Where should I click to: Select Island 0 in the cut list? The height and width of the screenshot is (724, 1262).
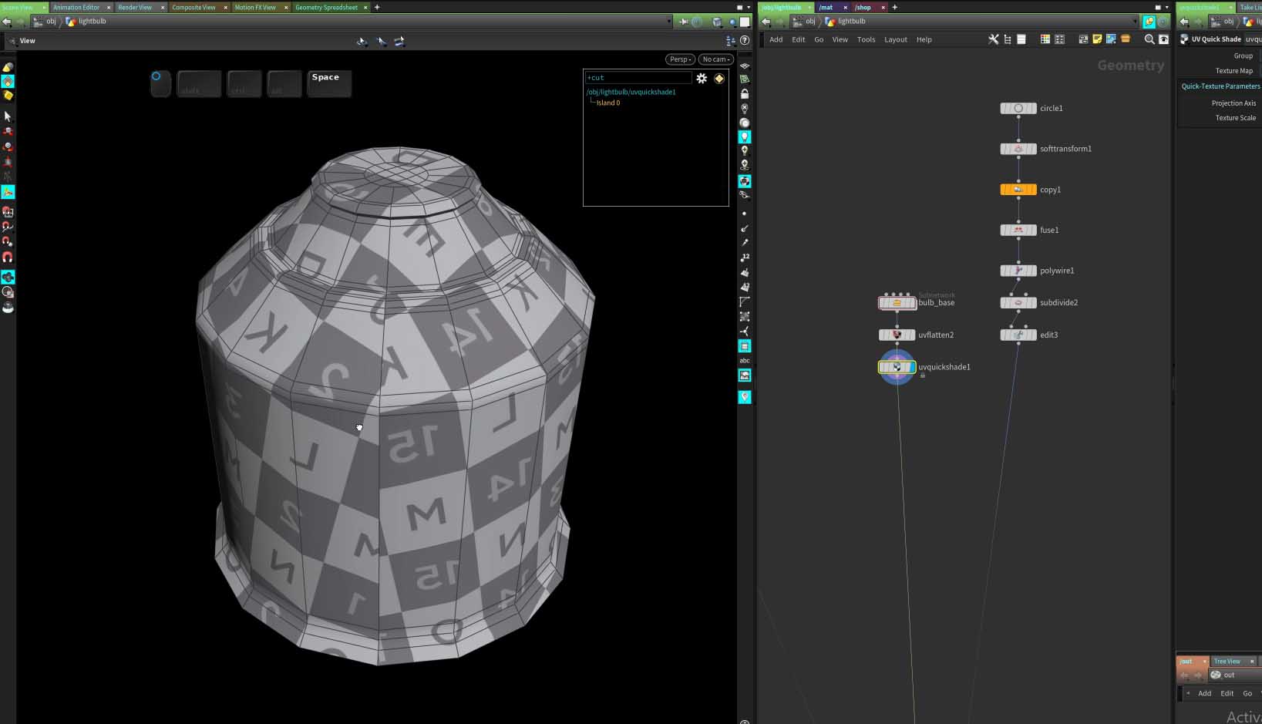(607, 103)
